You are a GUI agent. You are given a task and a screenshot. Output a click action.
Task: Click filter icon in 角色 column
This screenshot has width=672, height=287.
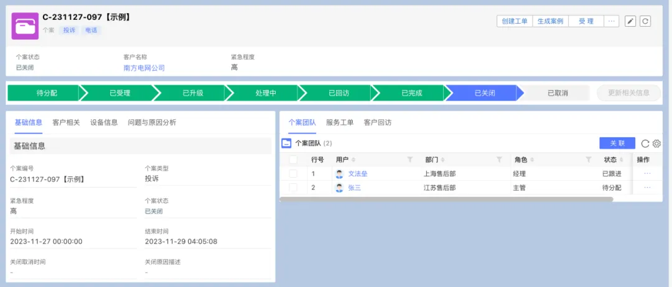point(589,160)
